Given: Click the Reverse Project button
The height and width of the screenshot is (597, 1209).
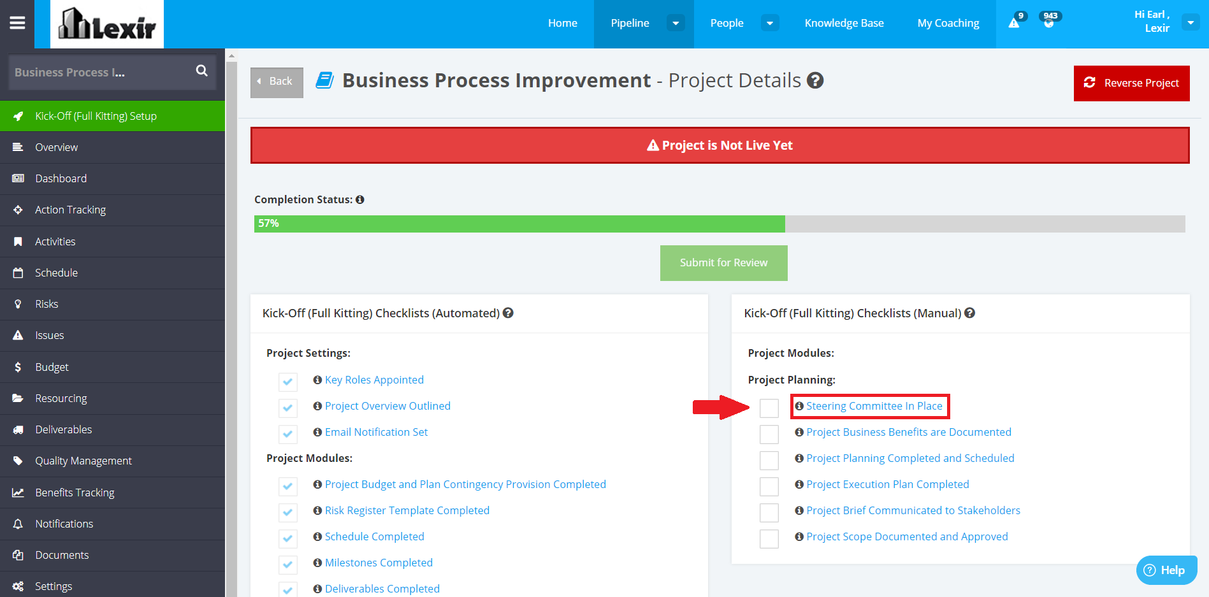Looking at the screenshot, I should coord(1131,83).
